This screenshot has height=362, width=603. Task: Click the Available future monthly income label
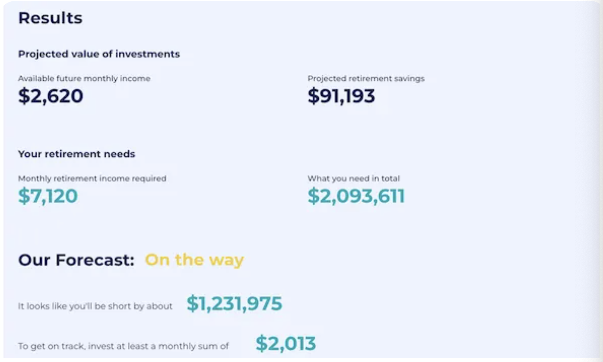pyautogui.click(x=84, y=79)
